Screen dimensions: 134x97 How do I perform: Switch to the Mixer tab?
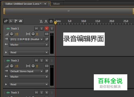coord(57,4)
